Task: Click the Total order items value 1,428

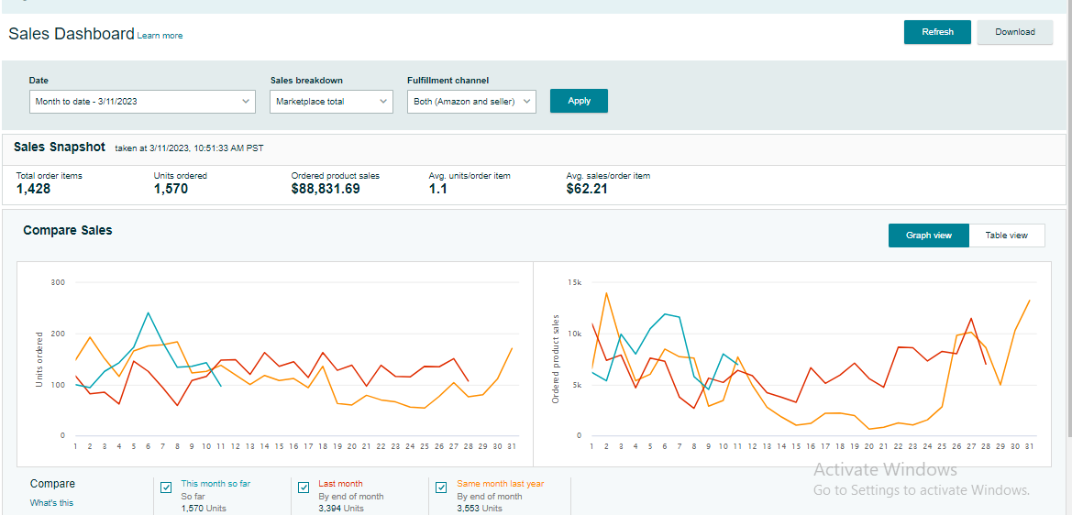Action: click(34, 190)
